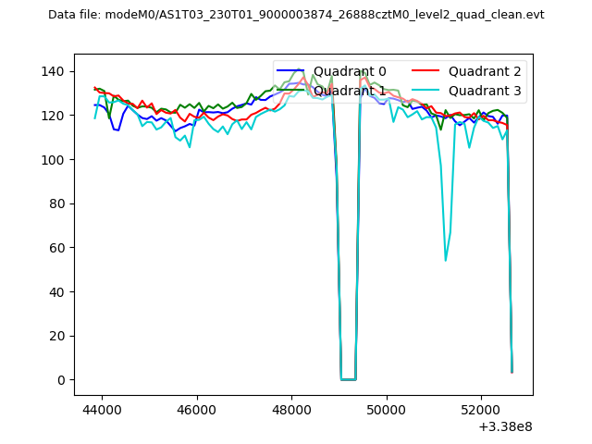Click the 50000 x-axis tick label
The height and width of the screenshot is (444, 592).
(x=386, y=410)
